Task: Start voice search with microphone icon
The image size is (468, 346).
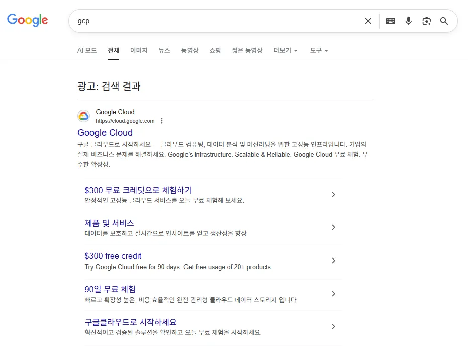Action: click(408, 21)
